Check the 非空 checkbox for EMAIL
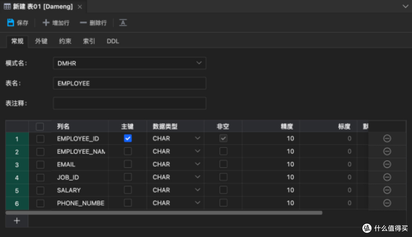412x237 pixels. (x=223, y=164)
